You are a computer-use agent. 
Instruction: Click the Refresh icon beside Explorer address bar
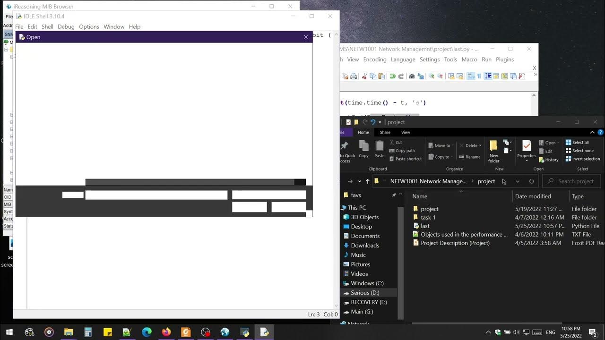point(531,181)
